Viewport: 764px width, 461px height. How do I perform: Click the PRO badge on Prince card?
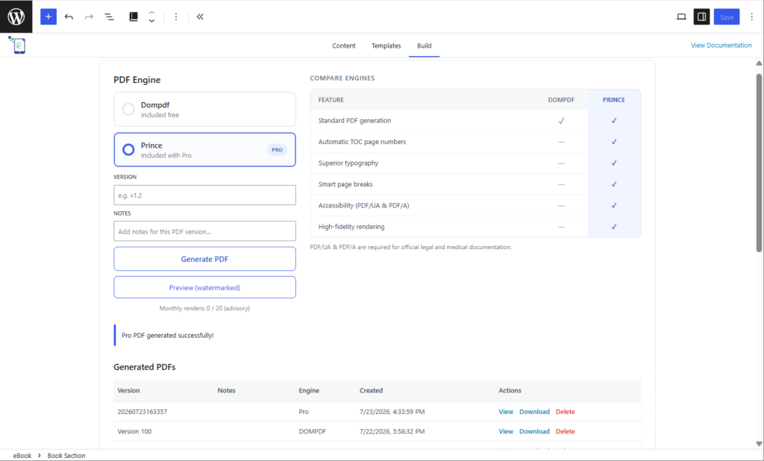[x=277, y=150]
